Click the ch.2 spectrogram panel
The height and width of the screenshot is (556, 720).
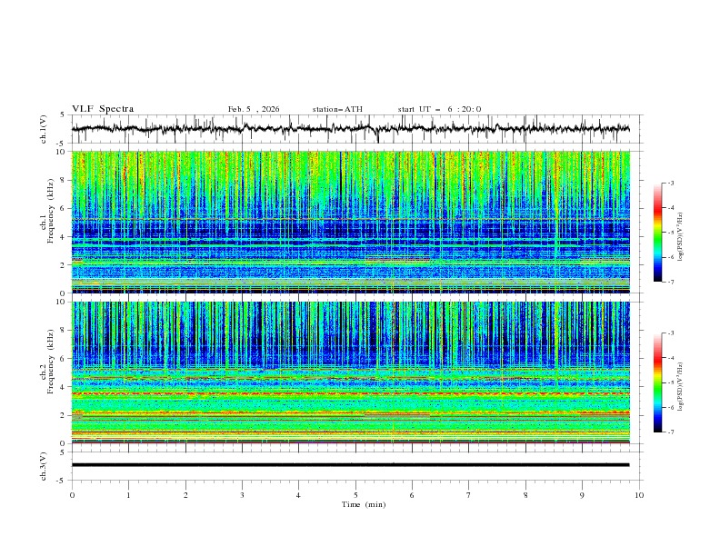(x=351, y=372)
